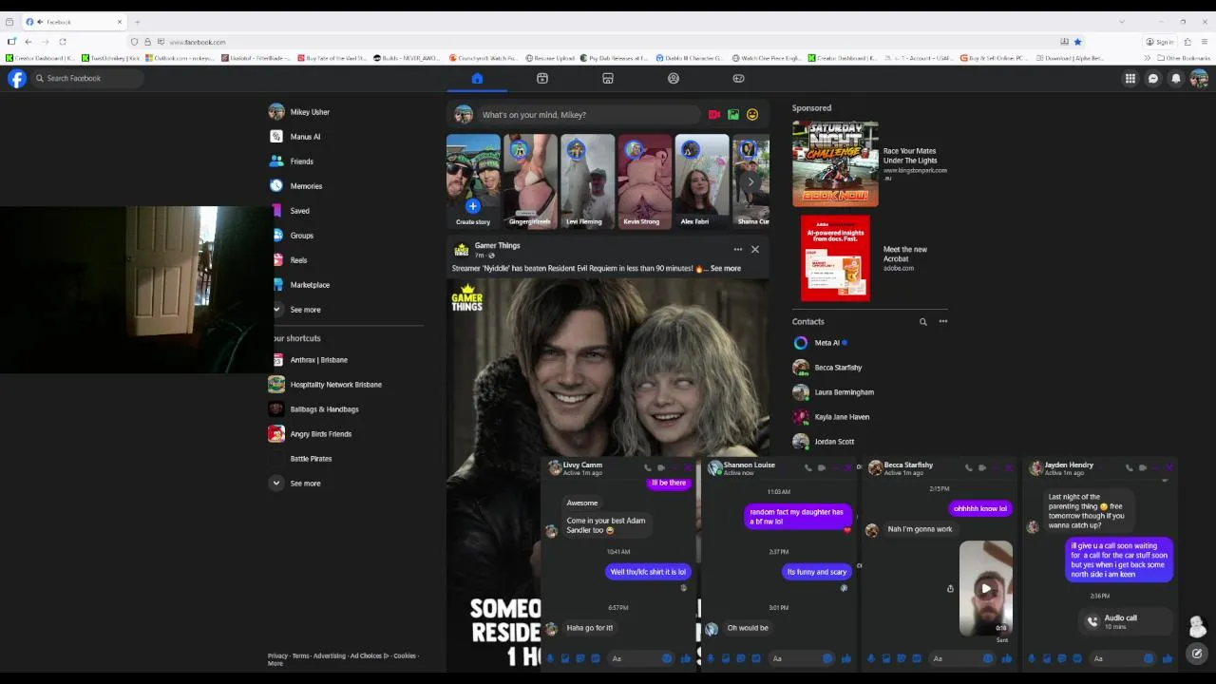Open the Gaming tab in top navigation
This screenshot has height=684, width=1216.
pyautogui.click(x=739, y=79)
